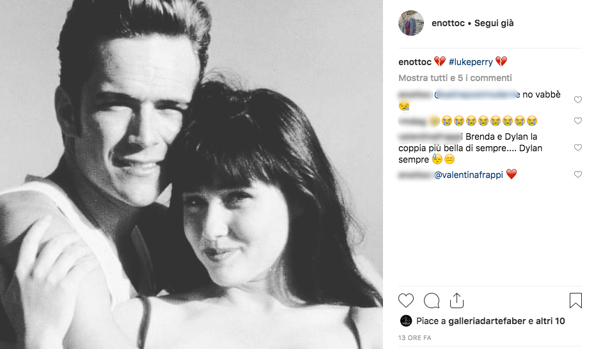
Task: Expand 'Mostra tutti e 5 i commenti'
Action: 455,78
